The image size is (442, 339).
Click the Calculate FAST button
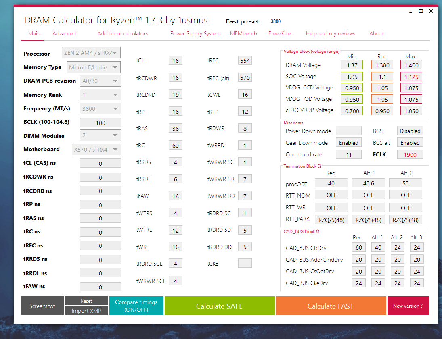pos(331,306)
